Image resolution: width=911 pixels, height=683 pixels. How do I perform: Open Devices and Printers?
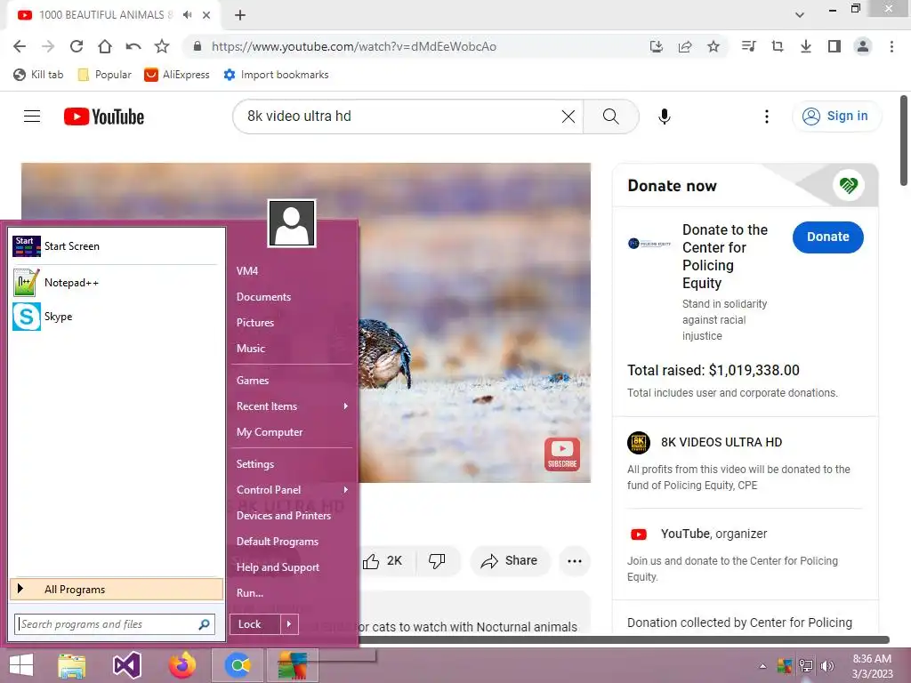point(284,516)
